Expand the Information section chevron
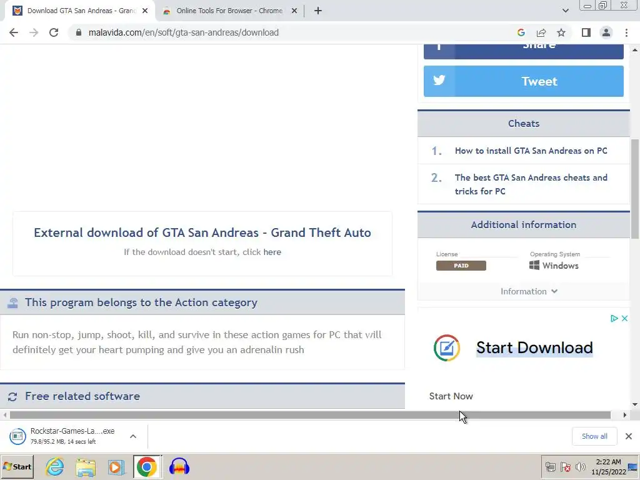The width and height of the screenshot is (640, 480). pos(554,291)
